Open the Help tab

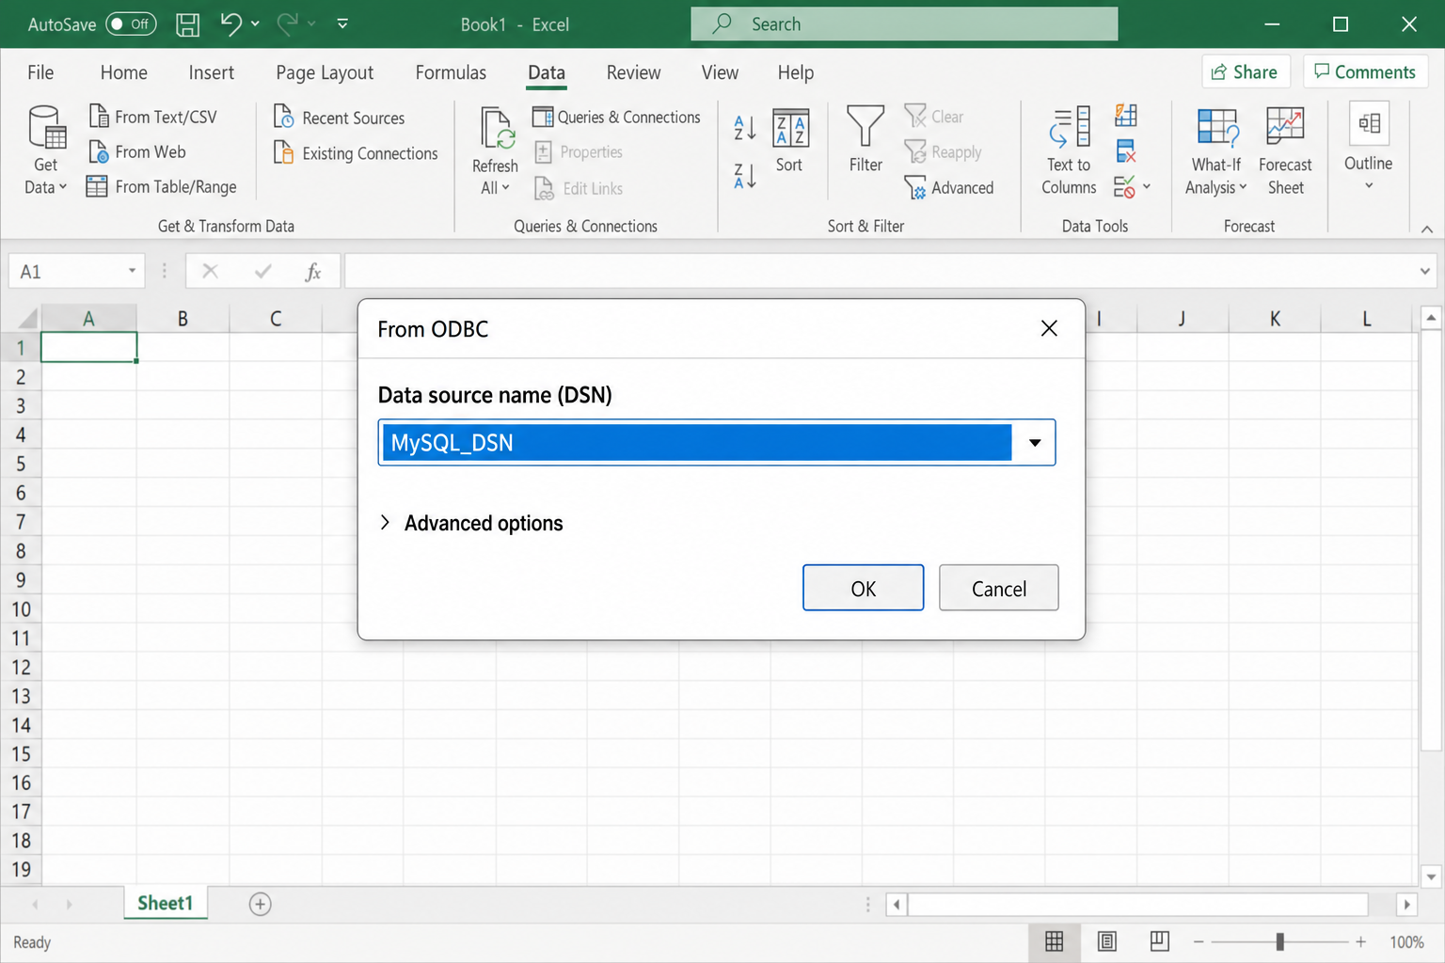pyautogui.click(x=795, y=72)
